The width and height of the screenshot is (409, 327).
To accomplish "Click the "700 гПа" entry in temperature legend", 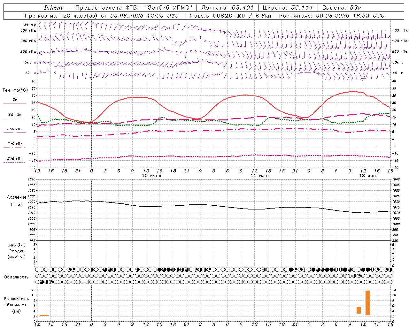I will point(15,144).
